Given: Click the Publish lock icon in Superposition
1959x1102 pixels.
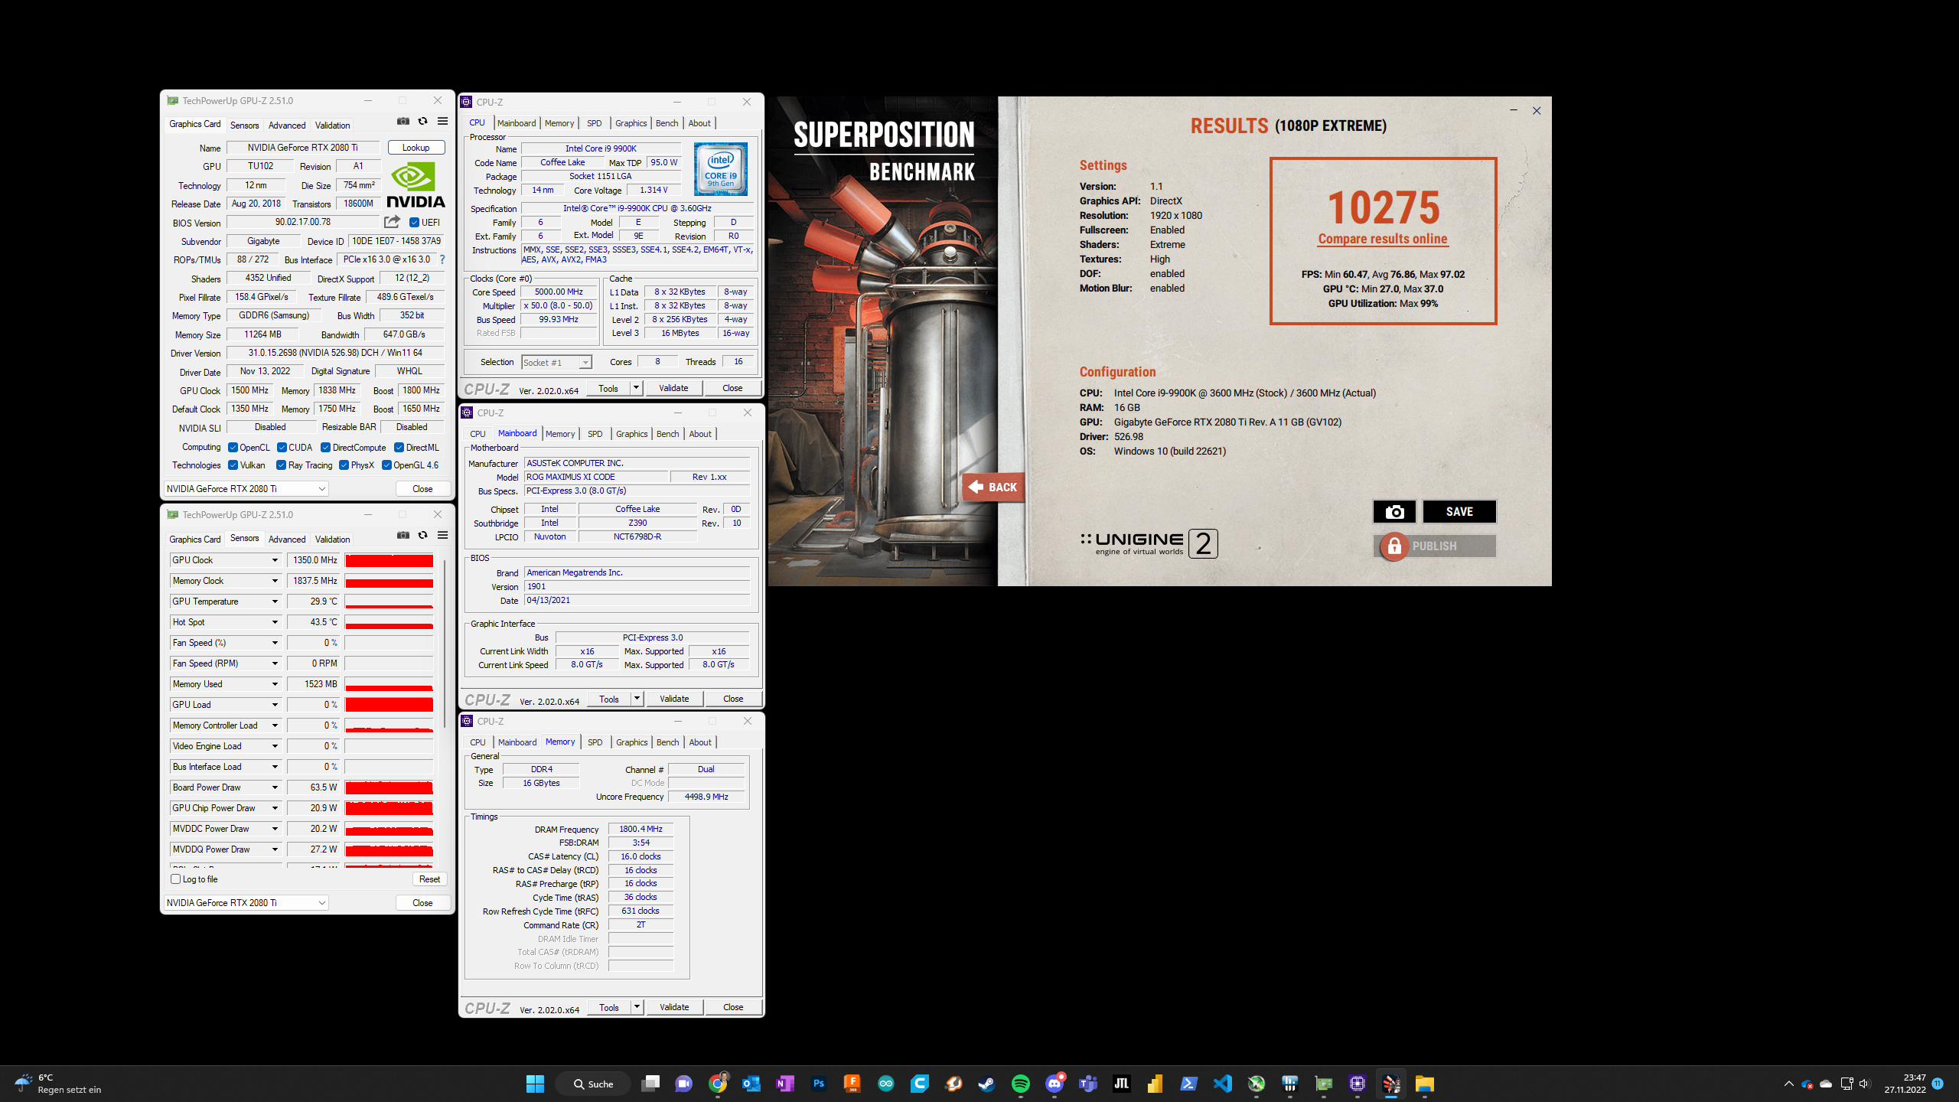Looking at the screenshot, I should (1394, 546).
